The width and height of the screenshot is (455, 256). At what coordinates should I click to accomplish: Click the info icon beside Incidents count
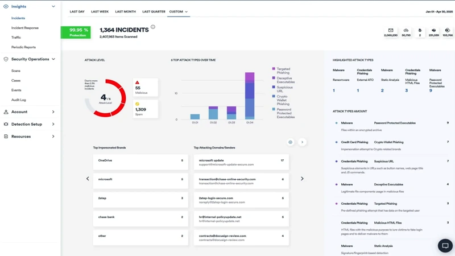pos(153,27)
